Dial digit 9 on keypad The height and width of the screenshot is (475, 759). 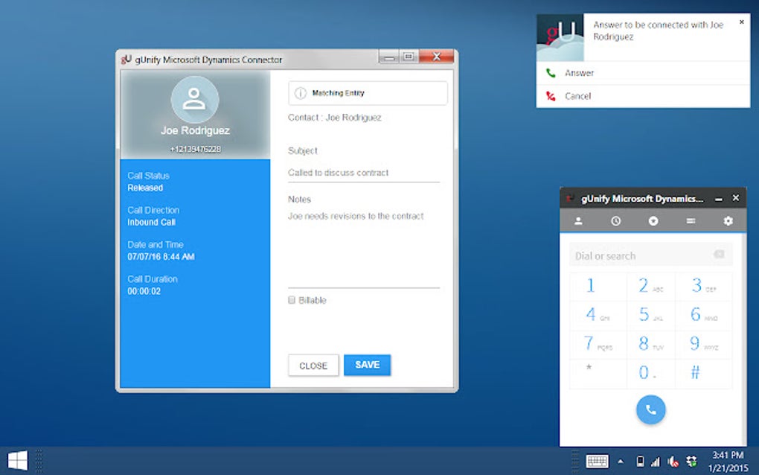(703, 344)
